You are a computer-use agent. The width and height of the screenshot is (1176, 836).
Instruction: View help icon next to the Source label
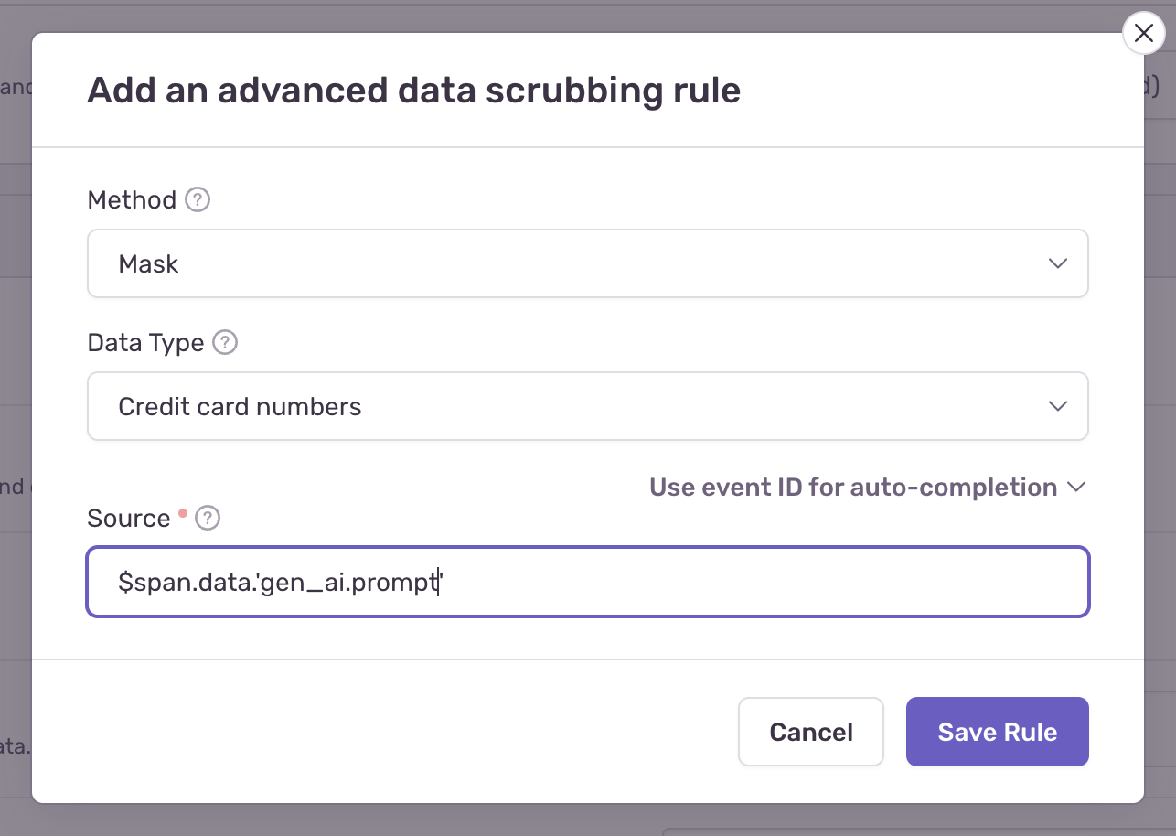[208, 519]
